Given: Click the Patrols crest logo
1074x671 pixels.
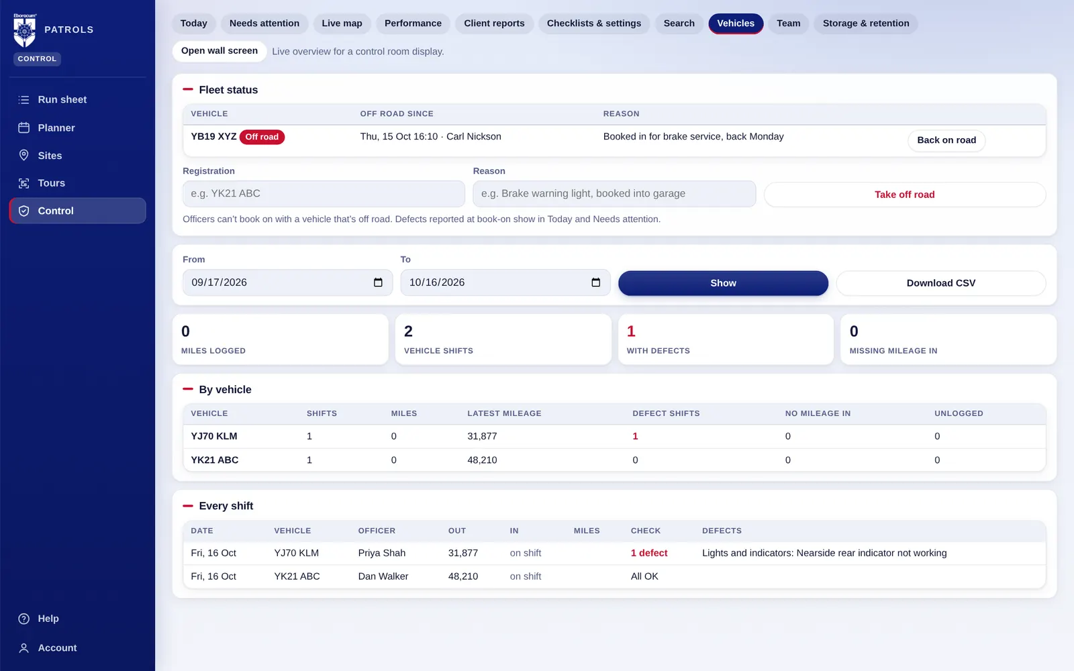Looking at the screenshot, I should tap(25, 30).
